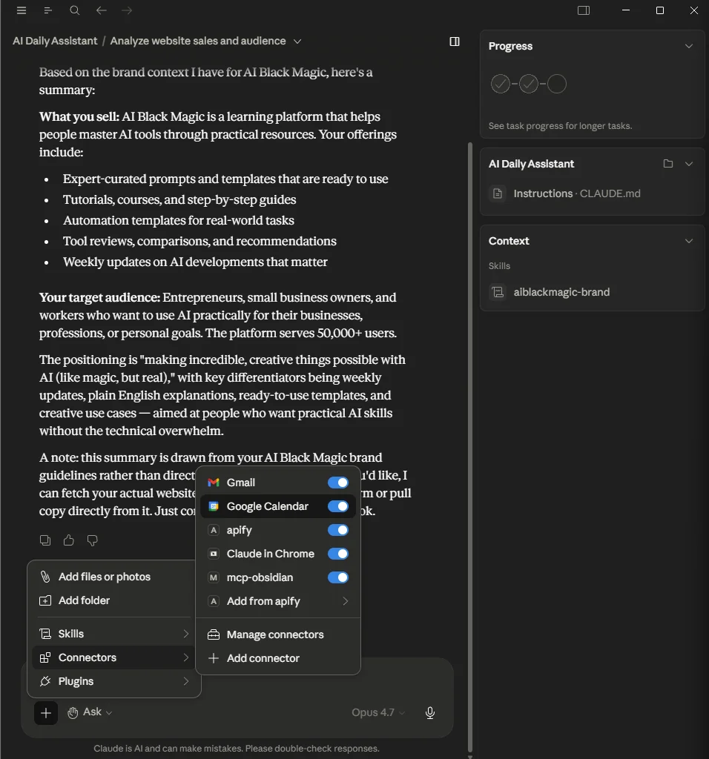Click the second completed progress step circle
The height and width of the screenshot is (759, 709).
528,84
